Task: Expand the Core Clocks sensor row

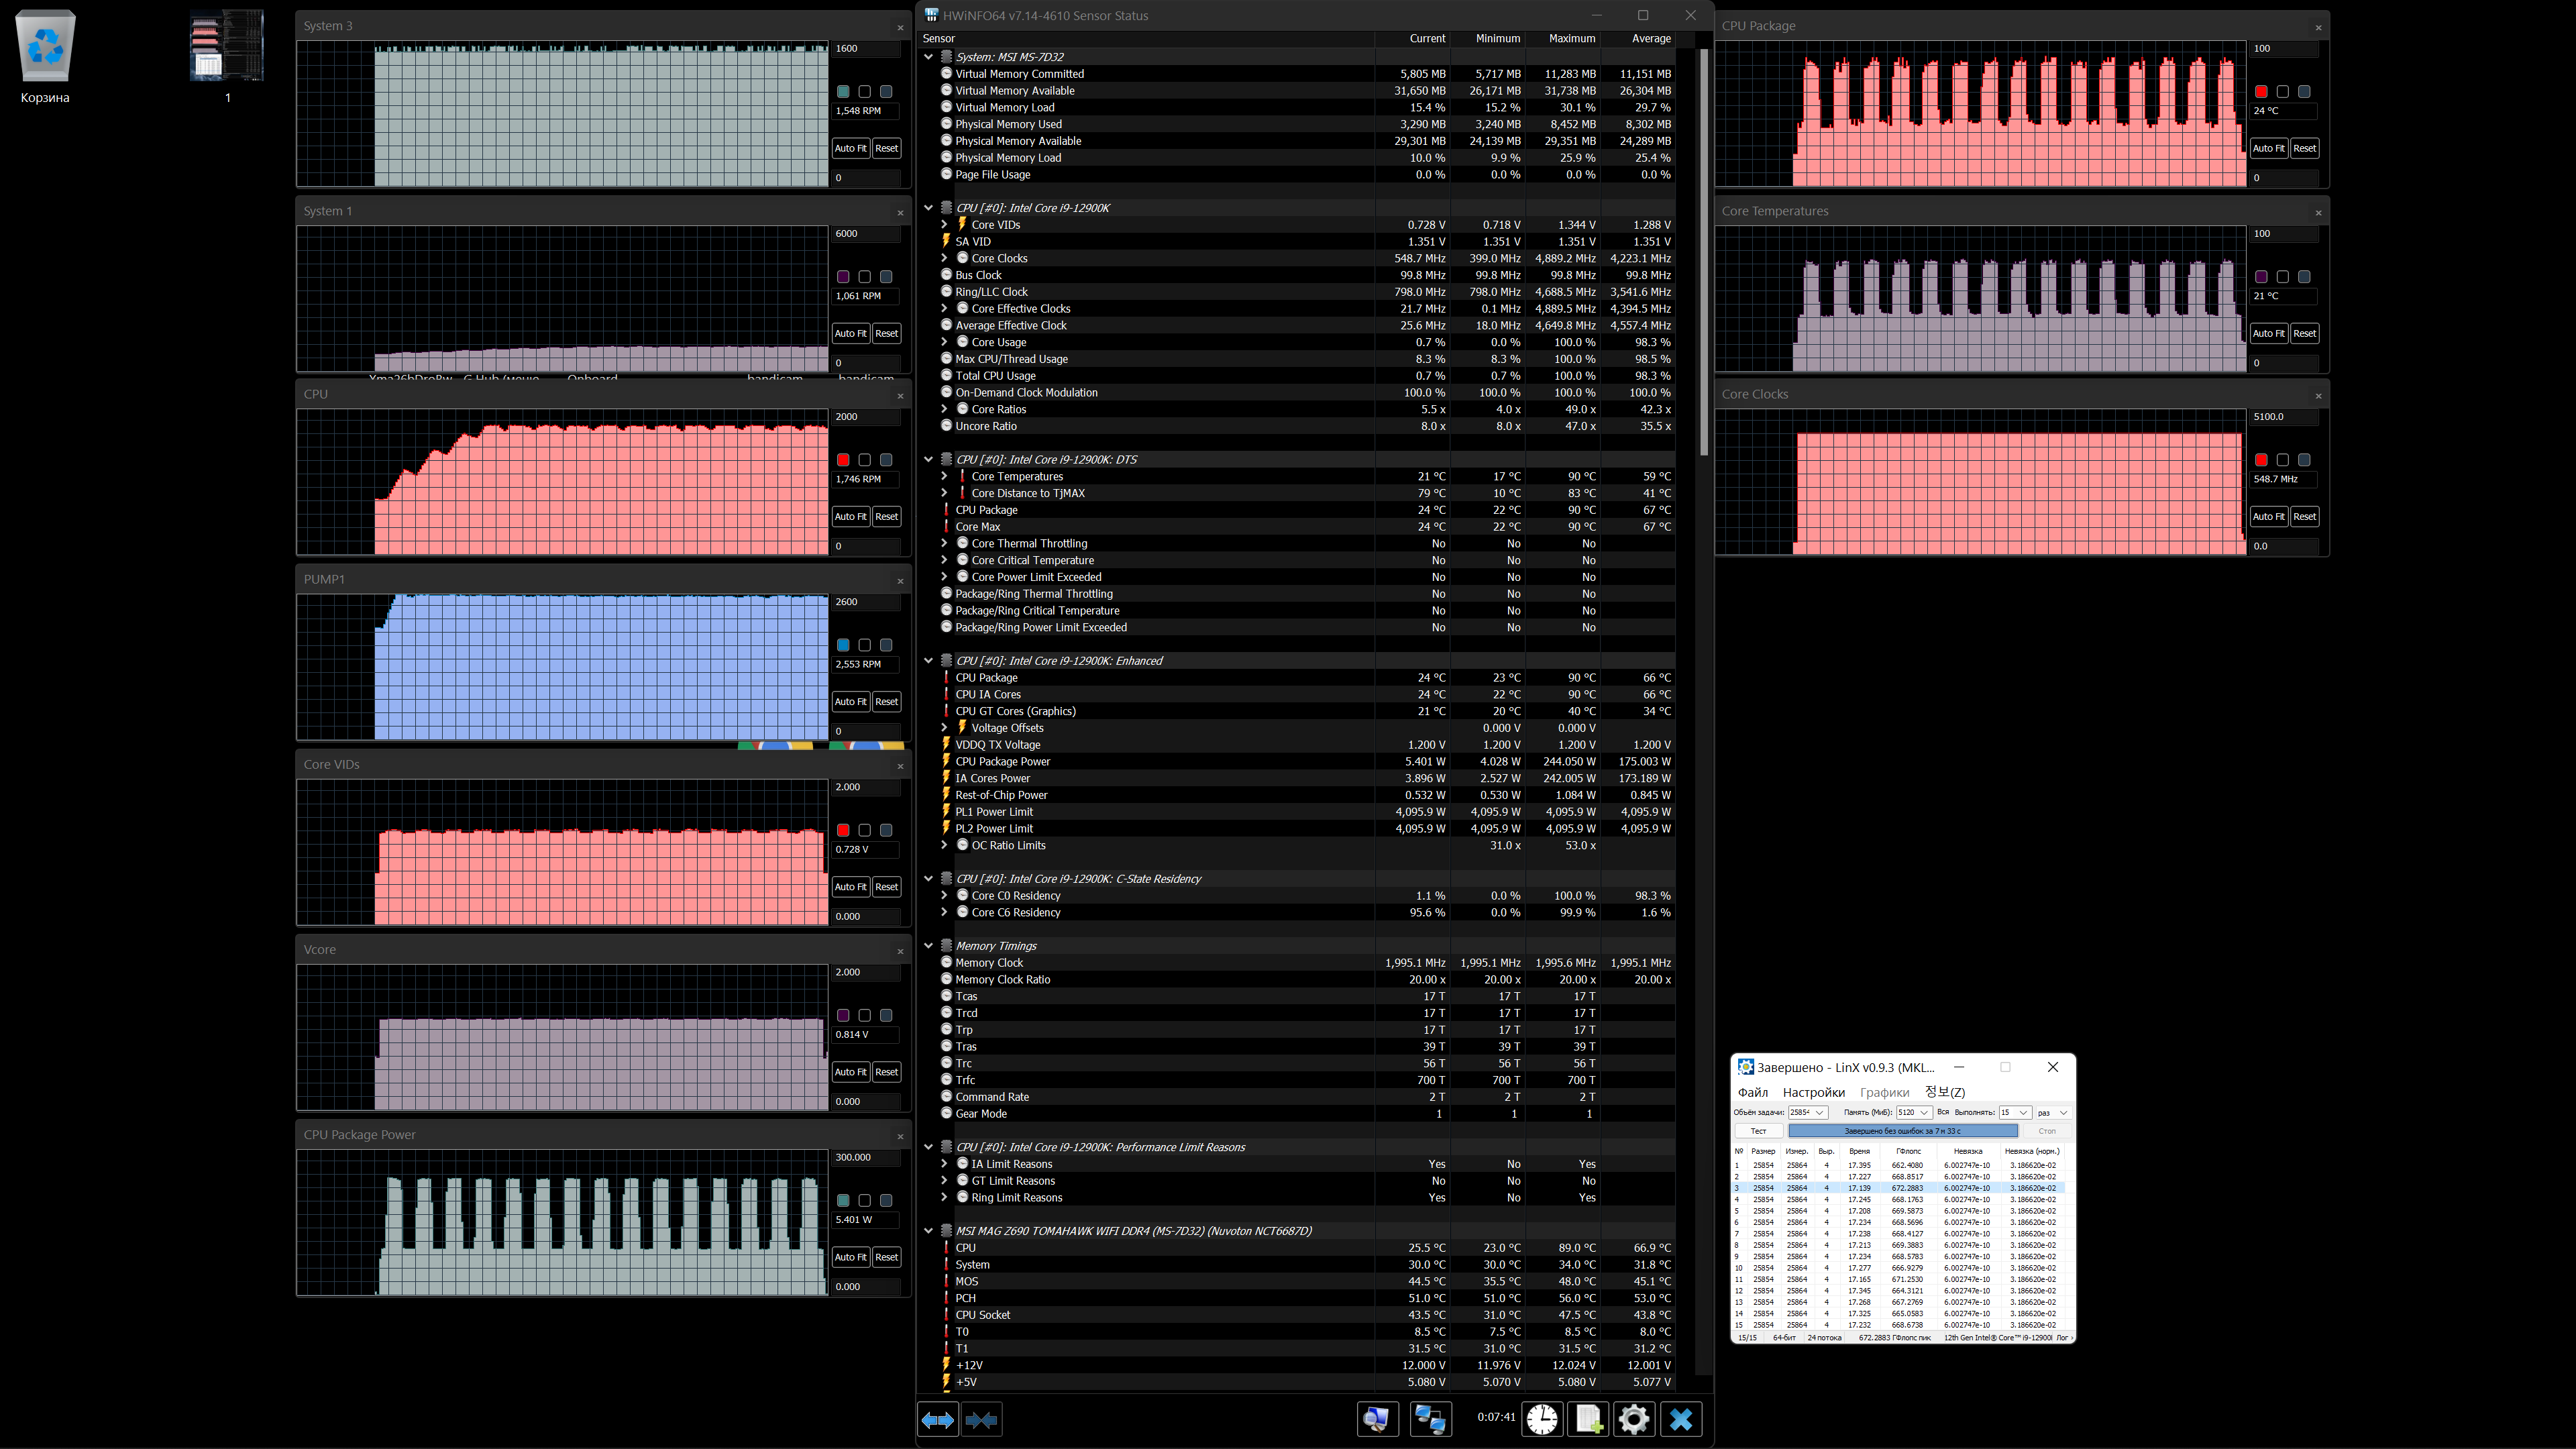Action: 944,258
